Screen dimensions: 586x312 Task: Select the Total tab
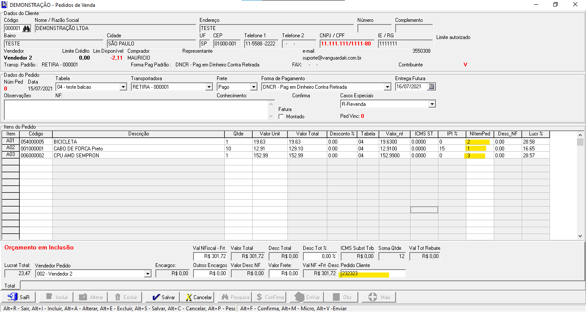[10, 285]
